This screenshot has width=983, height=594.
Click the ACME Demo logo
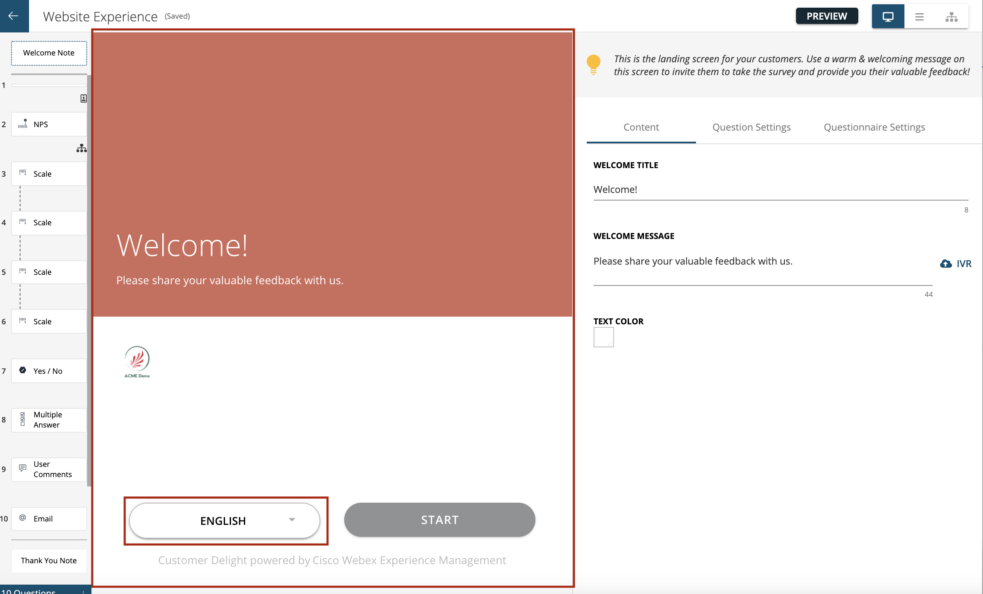tap(137, 362)
